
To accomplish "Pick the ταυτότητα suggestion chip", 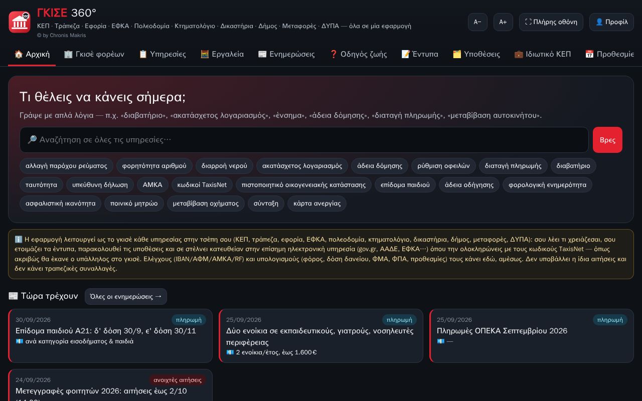I will click(x=41, y=185).
